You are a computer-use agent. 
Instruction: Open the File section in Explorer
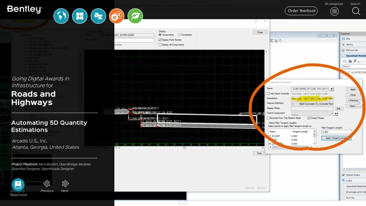point(354,39)
